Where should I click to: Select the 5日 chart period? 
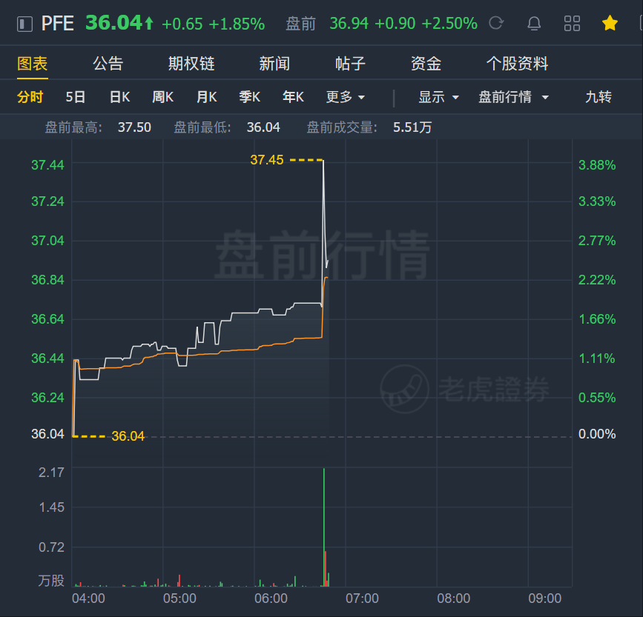[76, 97]
